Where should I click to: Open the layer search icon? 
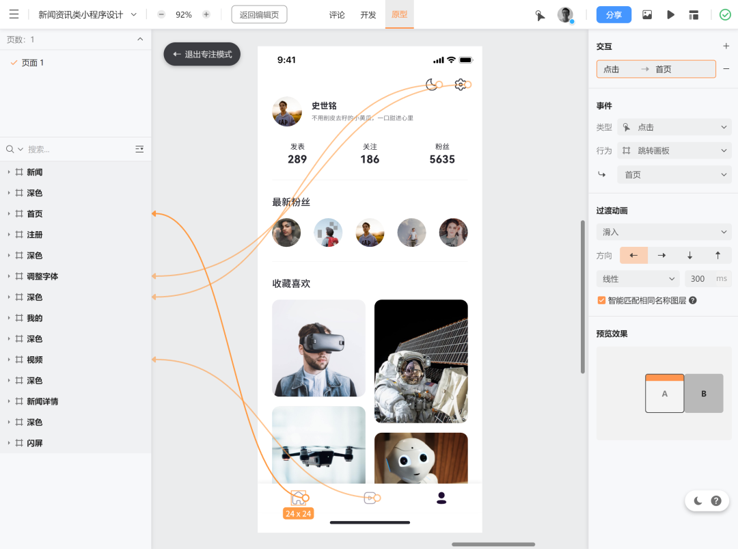10,149
